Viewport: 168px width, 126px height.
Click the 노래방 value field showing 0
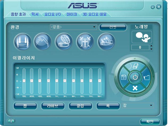(140, 47)
